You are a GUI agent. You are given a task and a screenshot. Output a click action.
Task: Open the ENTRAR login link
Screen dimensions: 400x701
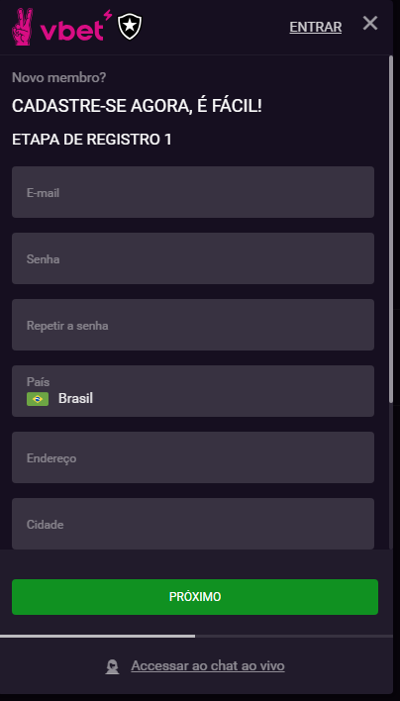tap(316, 28)
